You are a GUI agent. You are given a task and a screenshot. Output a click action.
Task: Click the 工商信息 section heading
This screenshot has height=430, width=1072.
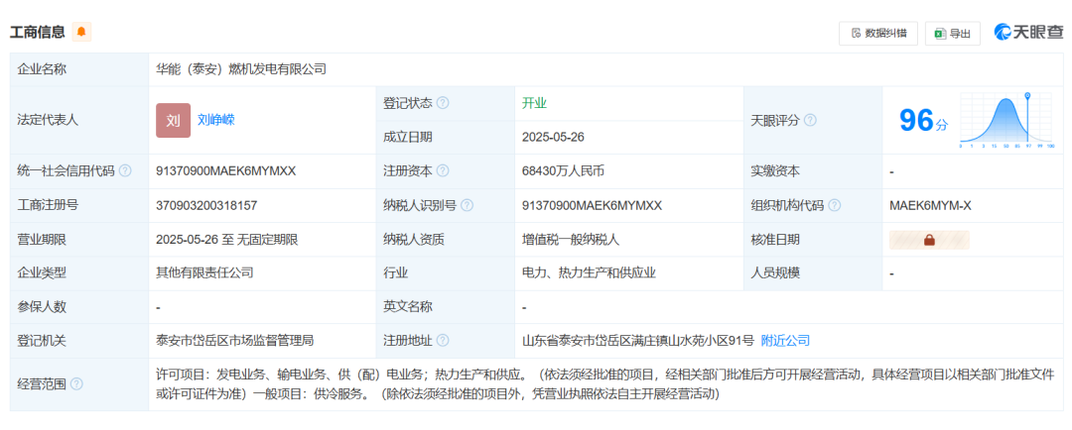pos(38,32)
